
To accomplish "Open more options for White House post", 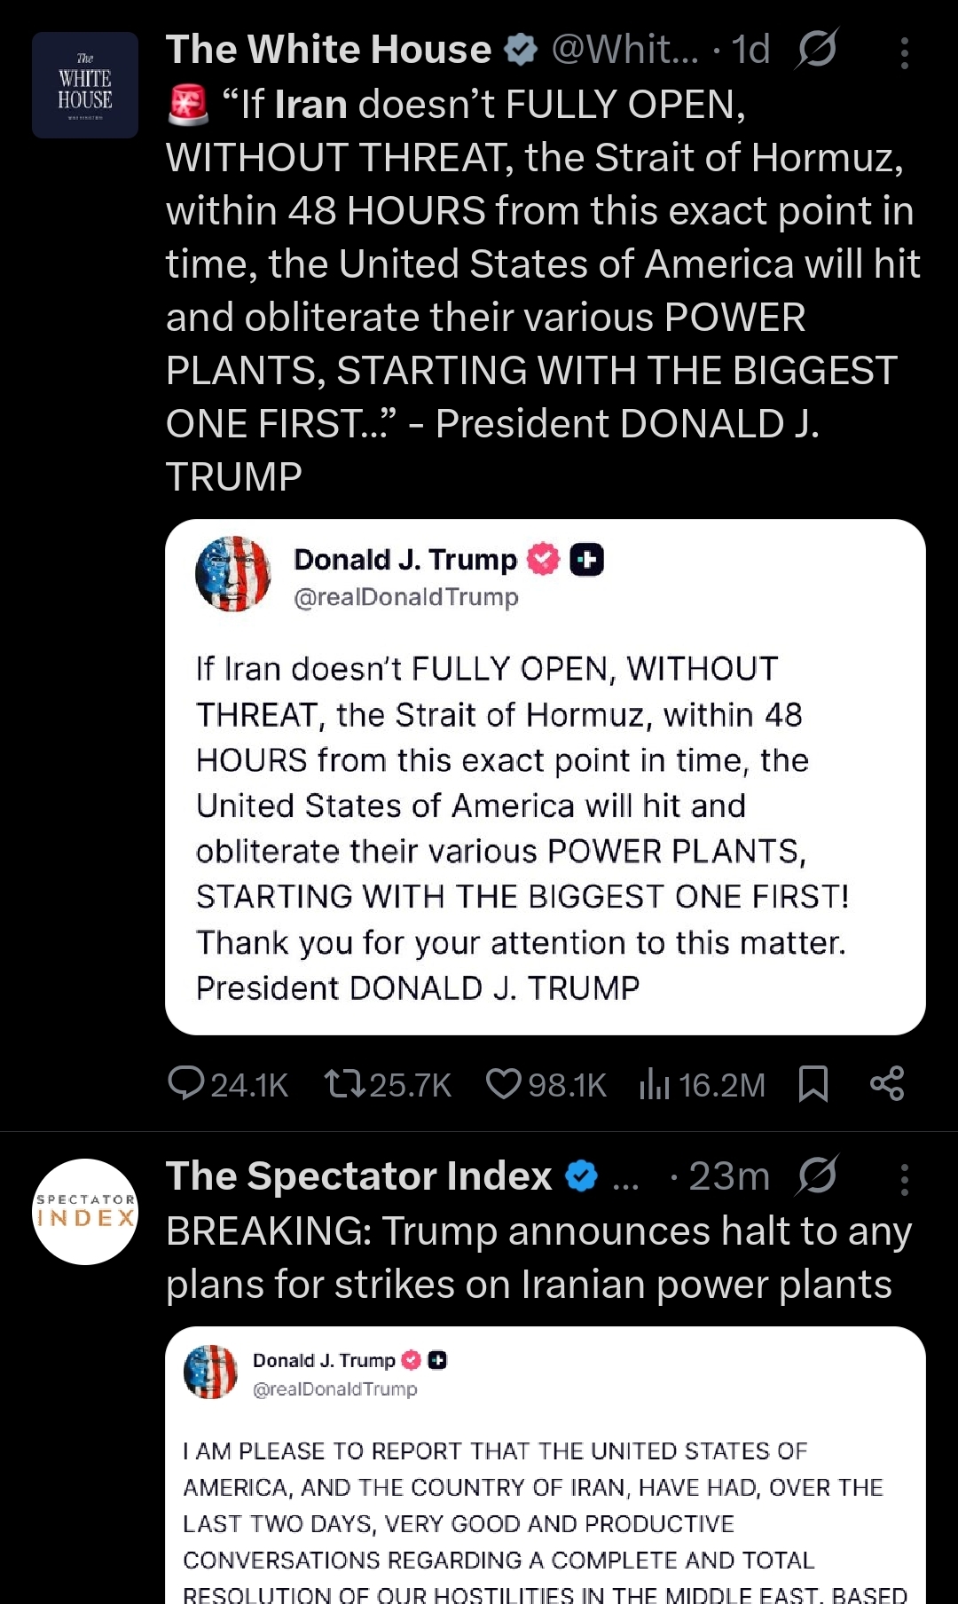I will click(904, 53).
